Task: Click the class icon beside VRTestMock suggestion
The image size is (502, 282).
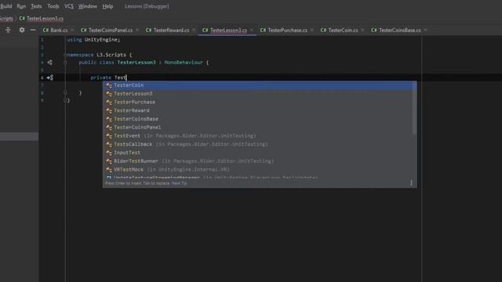Action: point(109,170)
